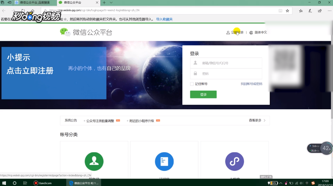333x186 pixels.
Task: Add page to favorites with star icon
Action: coord(287,11)
